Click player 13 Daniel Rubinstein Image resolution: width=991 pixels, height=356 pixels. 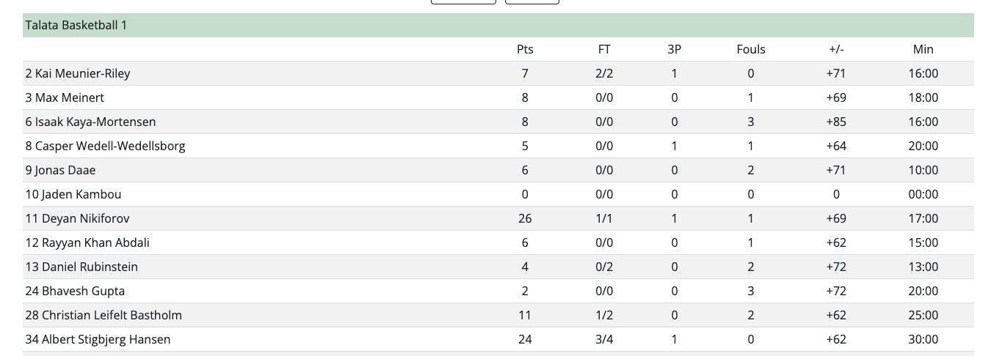click(x=81, y=267)
